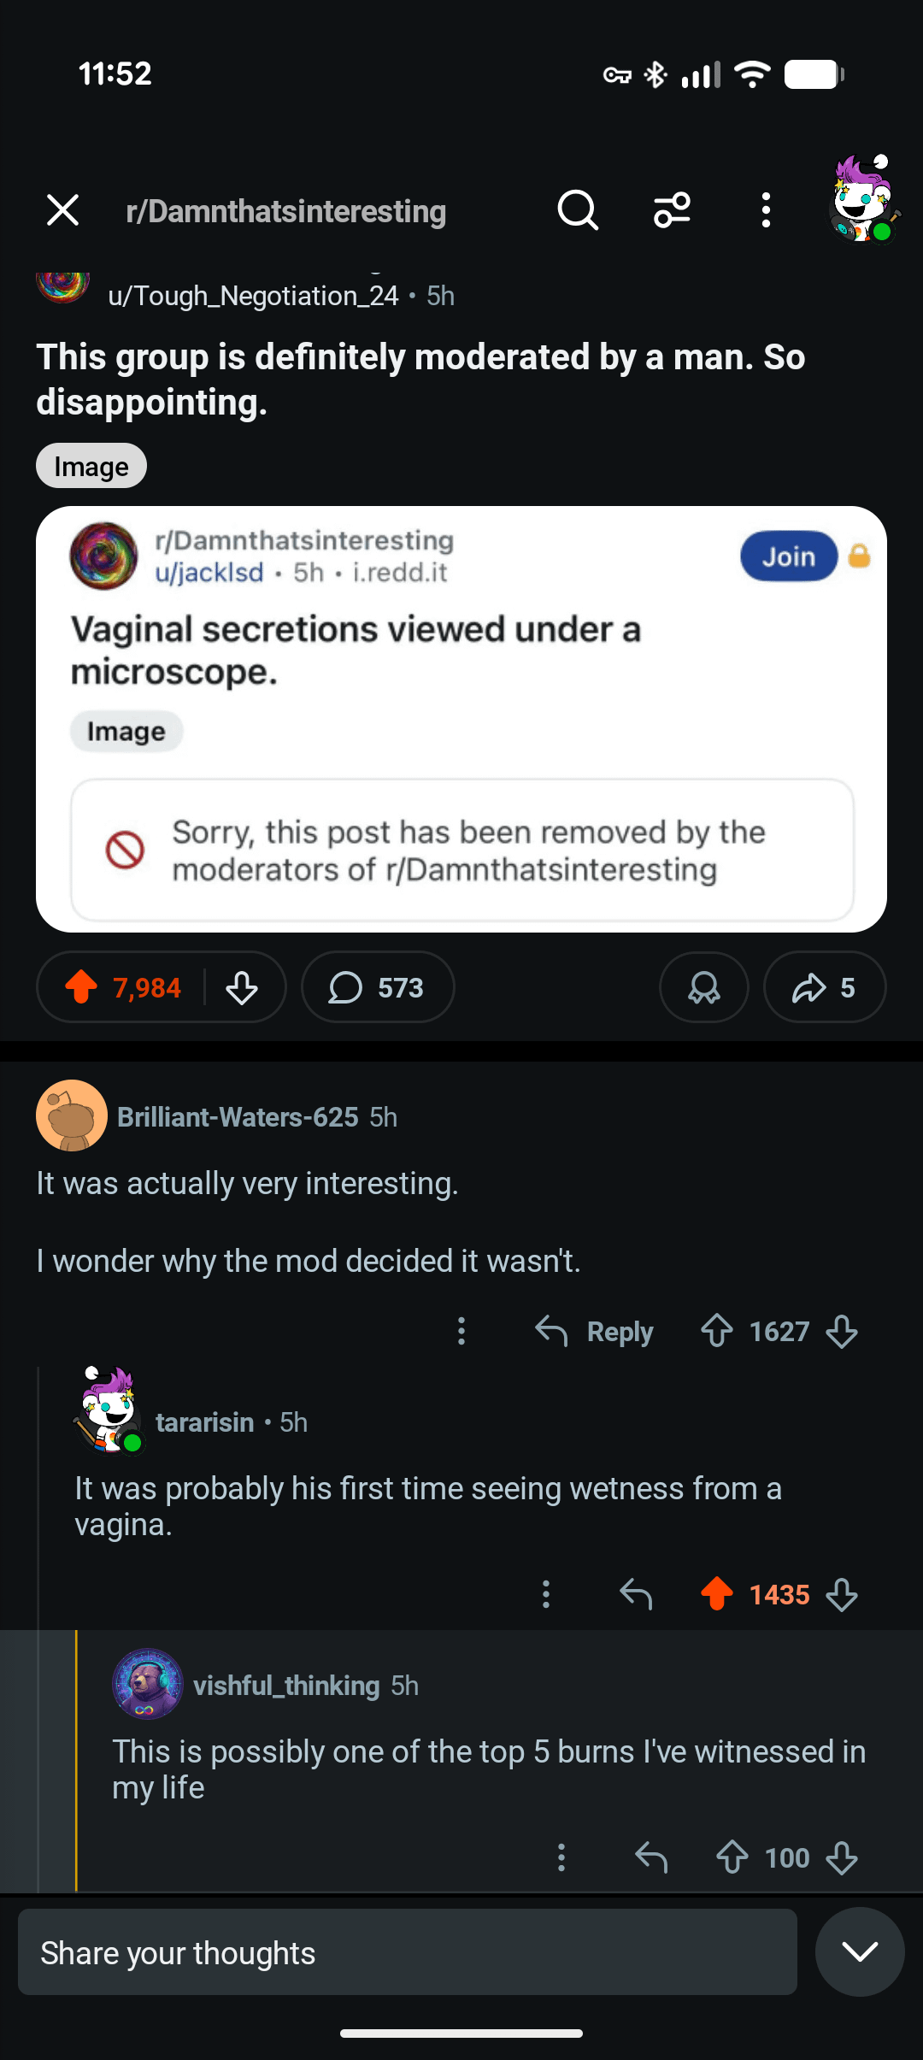923x2060 pixels.
Task: Downvote the main post
Action: [242, 987]
